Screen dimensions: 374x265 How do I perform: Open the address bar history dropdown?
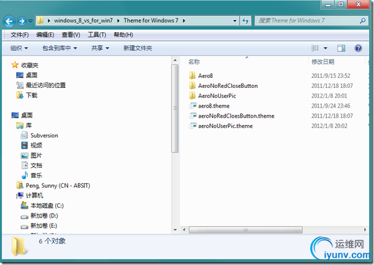pos(235,21)
